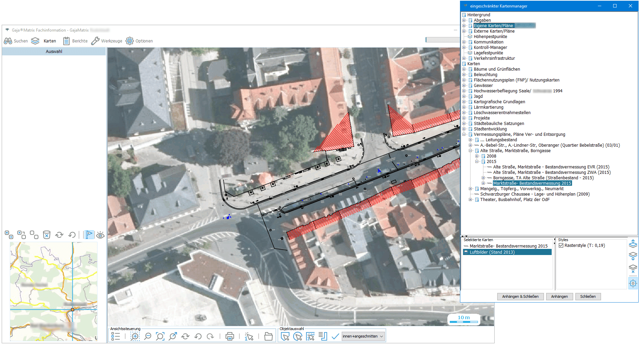Viewport: 640px width, 345px height.
Task: Remove selected map layer icon
Action: click(633, 269)
